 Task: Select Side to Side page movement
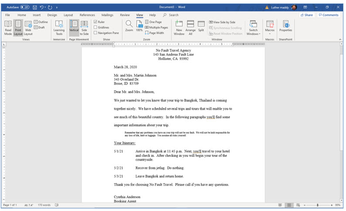click(84, 28)
